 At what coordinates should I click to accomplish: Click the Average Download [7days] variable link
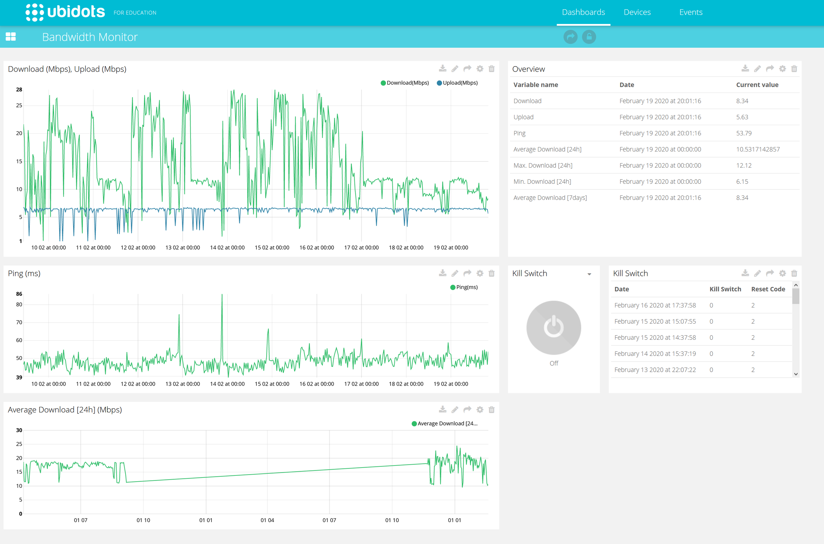(550, 197)
